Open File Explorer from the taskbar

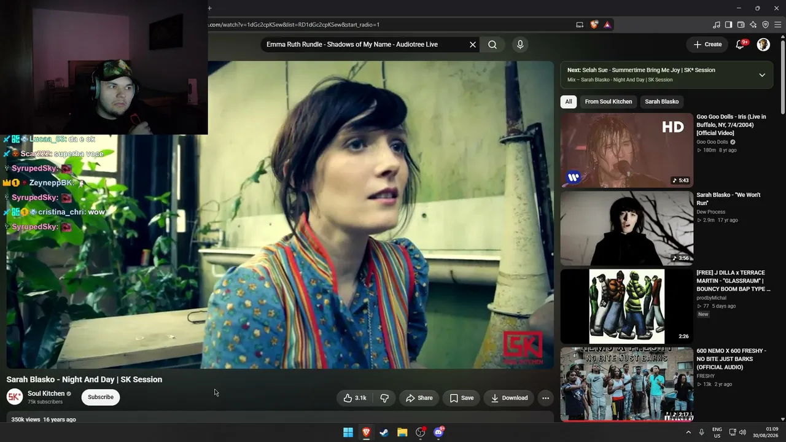(402, 432)
